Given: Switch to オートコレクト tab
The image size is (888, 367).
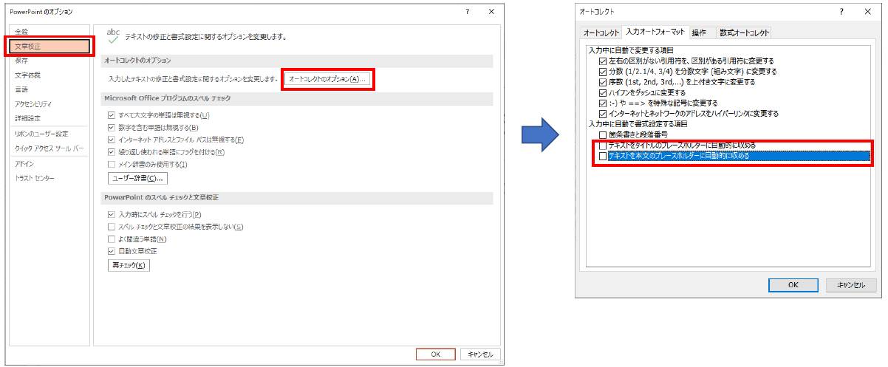Looking at the screenshot, I should 601,32.
